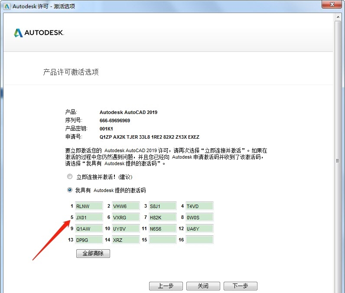The height and width of the screenshot is (293, 345).
Task: Click activation code field 2 containing VHW6
Action: click(126, 206)
